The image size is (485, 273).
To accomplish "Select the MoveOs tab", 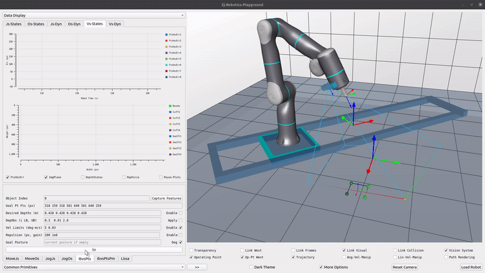I will (x=32, y=258).
